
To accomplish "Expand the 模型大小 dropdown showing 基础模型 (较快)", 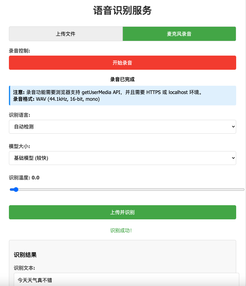I will [122, 158].
